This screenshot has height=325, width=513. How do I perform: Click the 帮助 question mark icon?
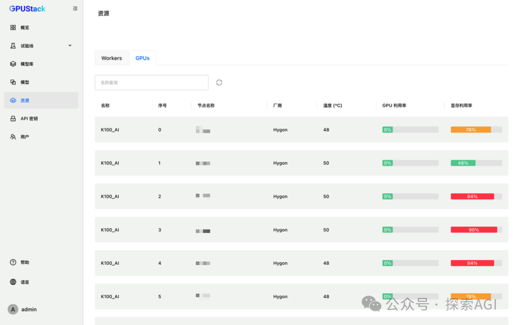[13, 262]
